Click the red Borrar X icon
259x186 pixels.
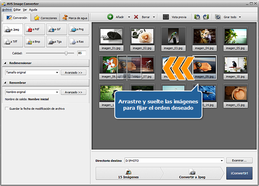[136, 17]
